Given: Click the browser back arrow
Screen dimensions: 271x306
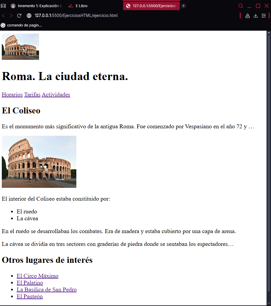Looking at the screenshot, I should click(x=3, y=15).
